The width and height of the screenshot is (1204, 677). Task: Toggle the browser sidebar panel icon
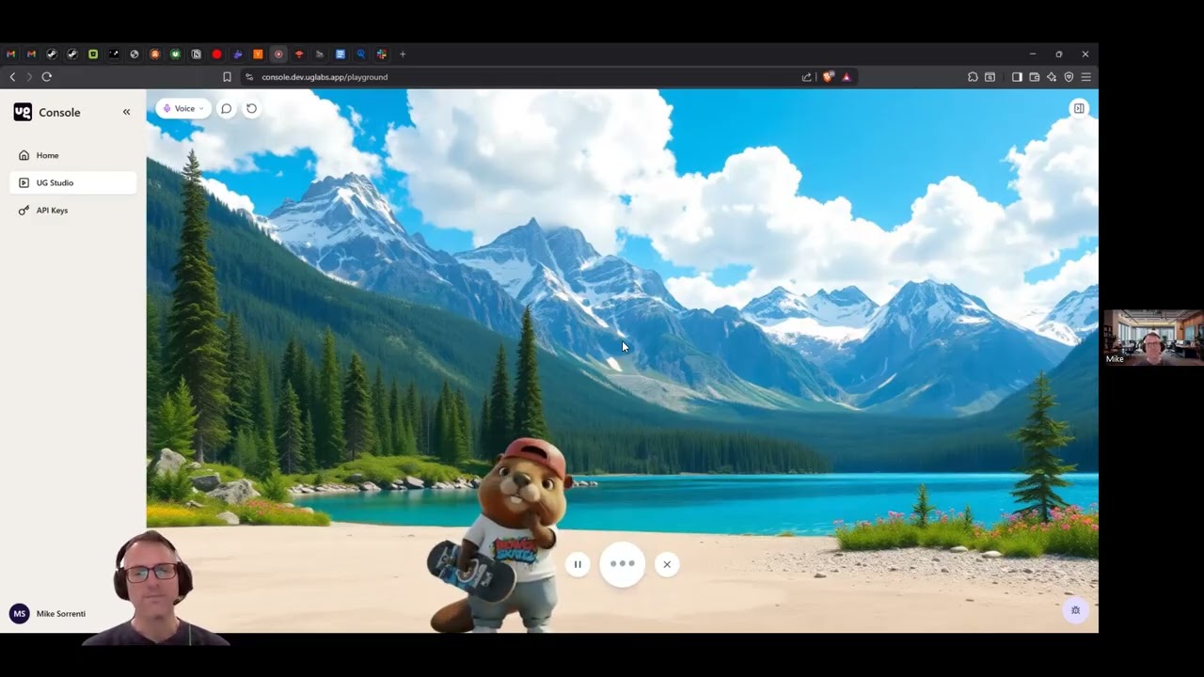pos(1017,77)
